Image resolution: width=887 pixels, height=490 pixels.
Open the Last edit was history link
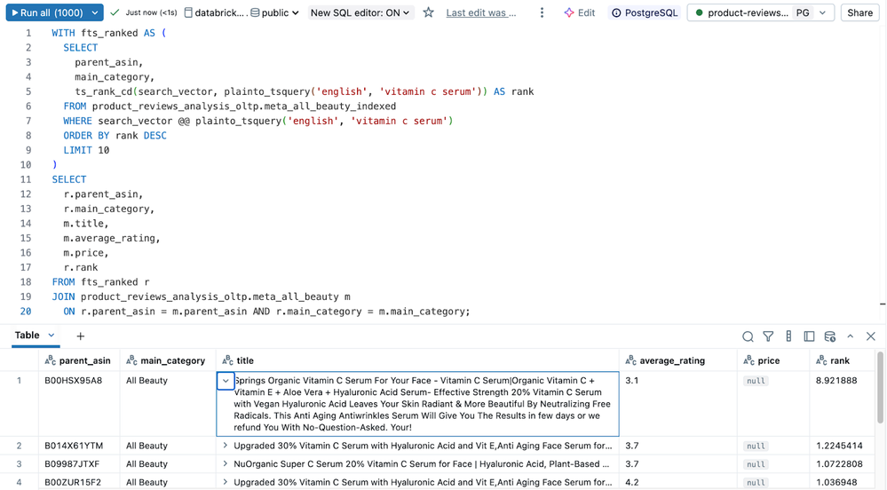pyautogui.click(x=480, y=13)
